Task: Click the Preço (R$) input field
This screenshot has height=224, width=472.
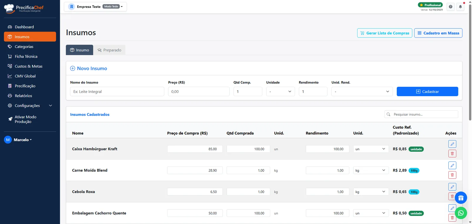Action: coord(199,91)
